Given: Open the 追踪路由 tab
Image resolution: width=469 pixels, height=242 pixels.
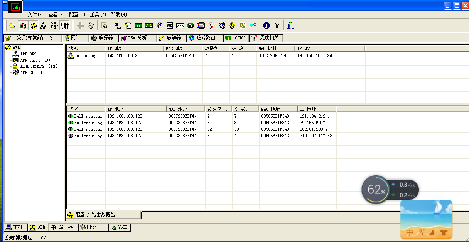Looking at the screenshot, I should [205, 38].
